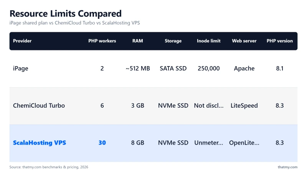Click the 8.1 PHP version cell
The height and width of the screenshot is (173, 307).
280,68
